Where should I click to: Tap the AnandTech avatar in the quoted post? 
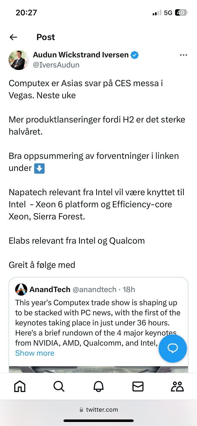pyautogui.click(x=21, y=289)
